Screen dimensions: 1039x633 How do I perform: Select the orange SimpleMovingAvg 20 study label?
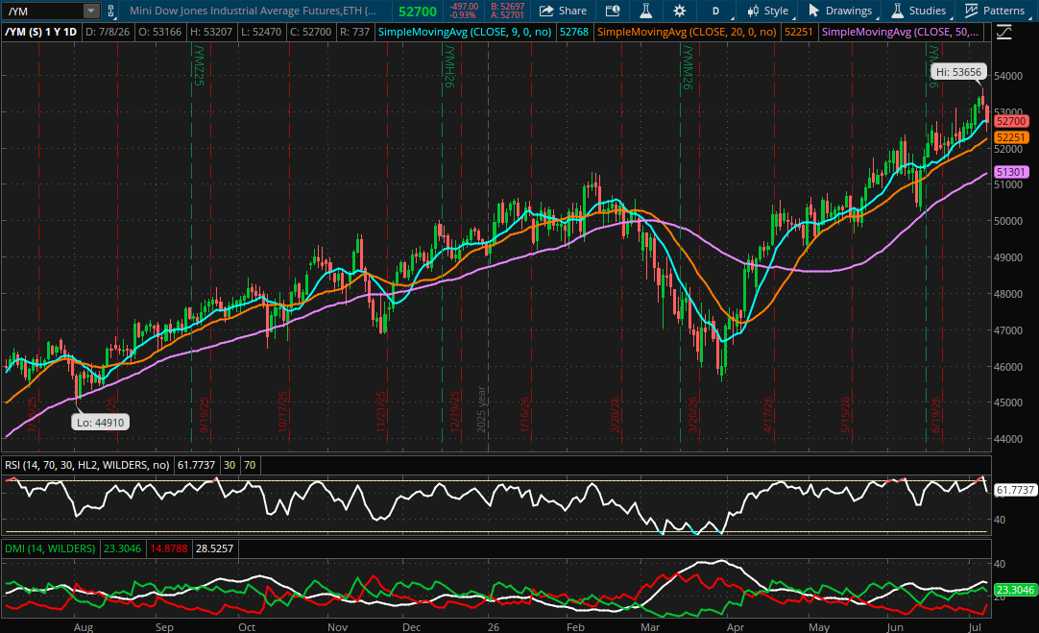click(687, 31)
